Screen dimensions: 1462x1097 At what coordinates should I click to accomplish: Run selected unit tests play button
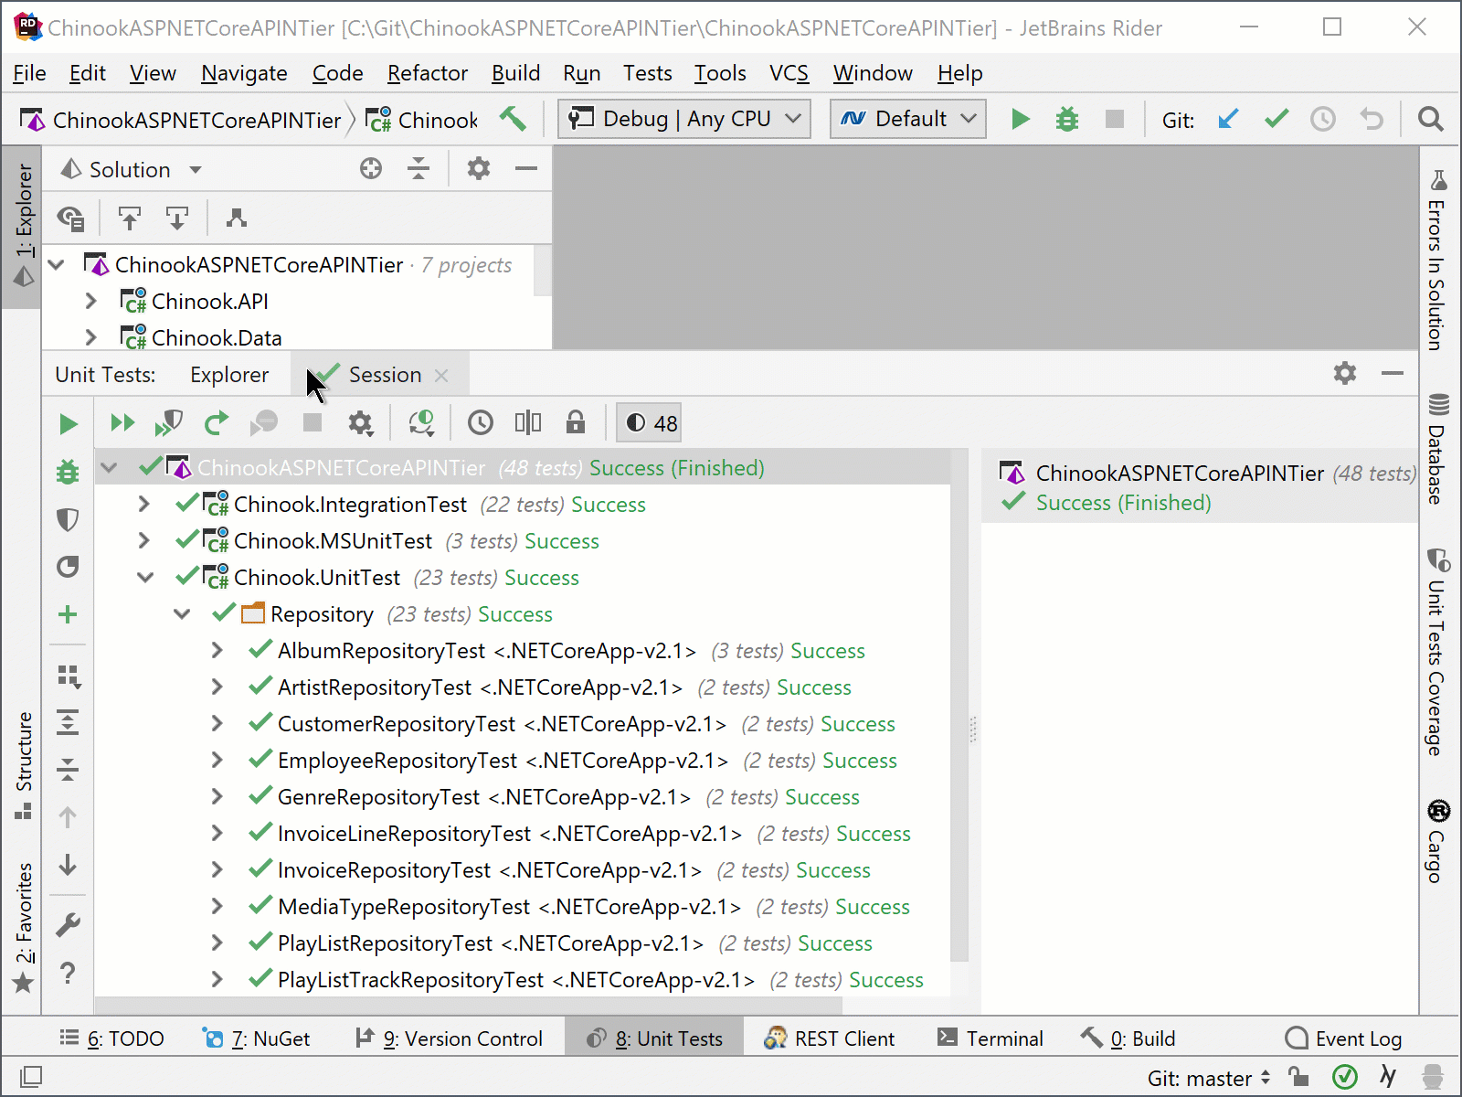click(x=68, y=424)
